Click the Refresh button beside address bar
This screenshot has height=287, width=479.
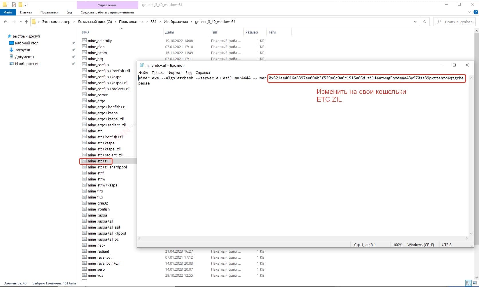coord(425,22)
